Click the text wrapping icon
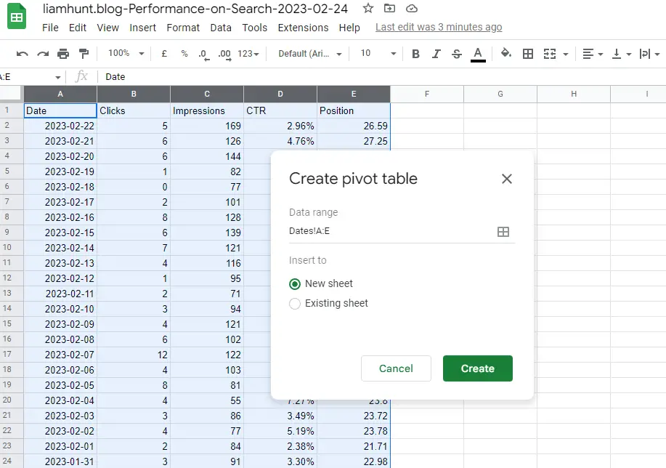666x468 pixels. coord(645,54)
